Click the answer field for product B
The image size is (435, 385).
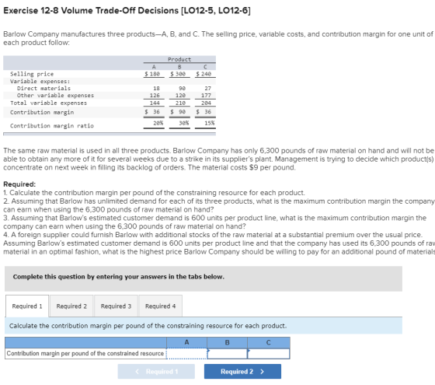point(227,354)
